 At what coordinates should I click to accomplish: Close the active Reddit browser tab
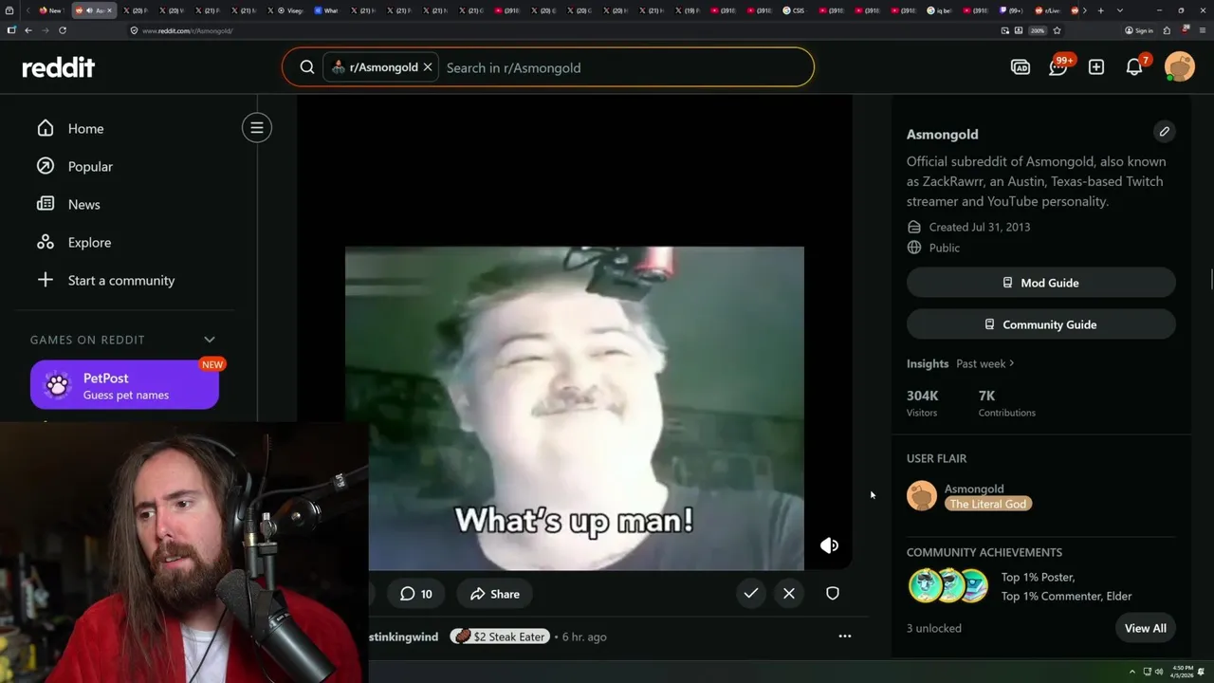[110, 10]
